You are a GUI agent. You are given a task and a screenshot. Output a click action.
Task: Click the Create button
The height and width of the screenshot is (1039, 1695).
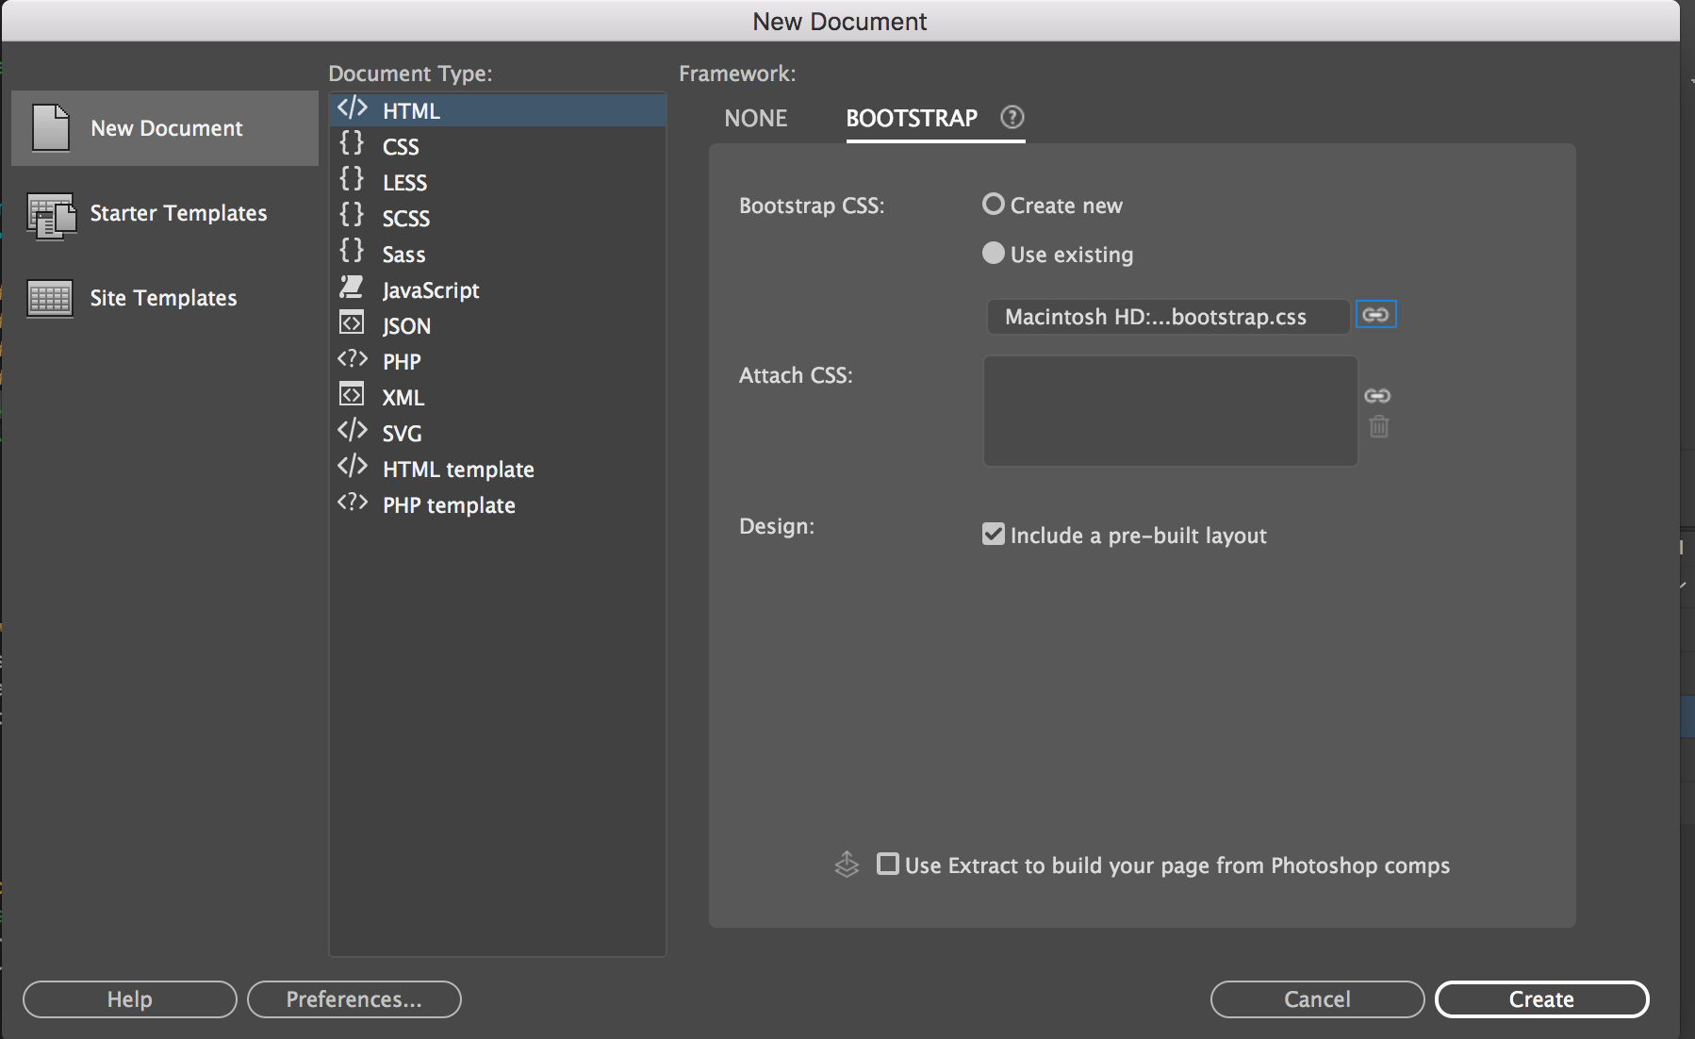tap(1540, 998)
